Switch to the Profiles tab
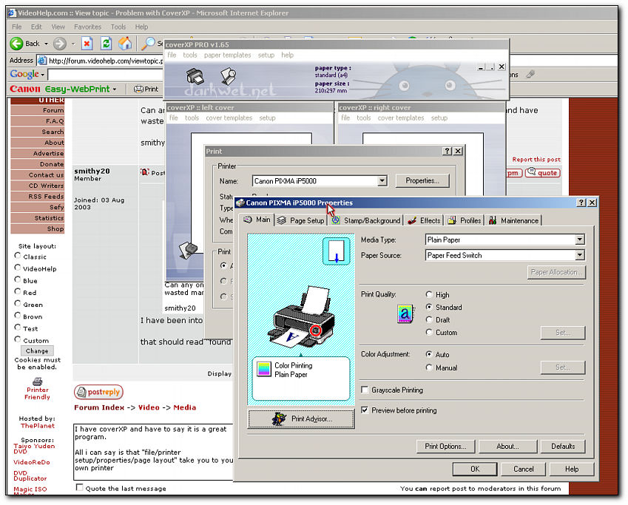 coord(465,220)
